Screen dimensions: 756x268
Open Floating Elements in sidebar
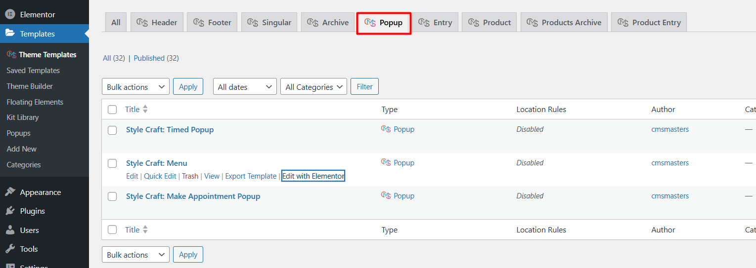(x=35, y=102)
